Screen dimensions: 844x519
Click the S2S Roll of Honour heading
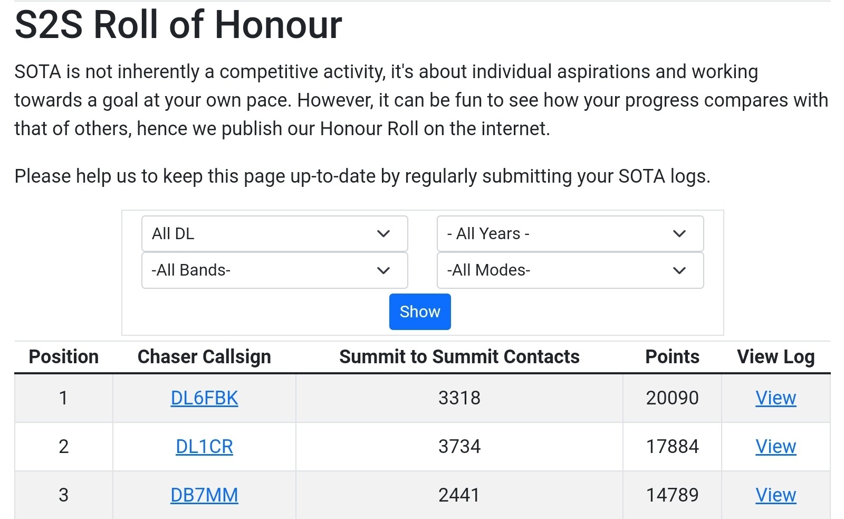point(178,24)
